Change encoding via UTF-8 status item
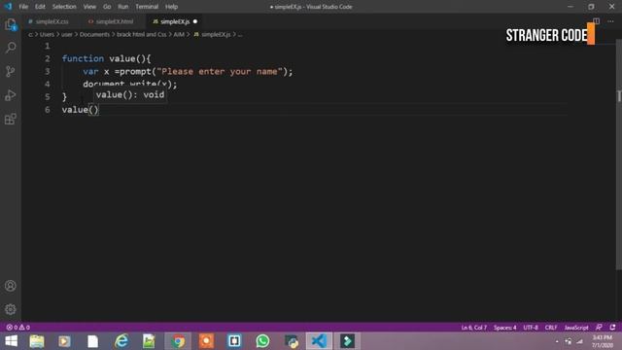 531,328
